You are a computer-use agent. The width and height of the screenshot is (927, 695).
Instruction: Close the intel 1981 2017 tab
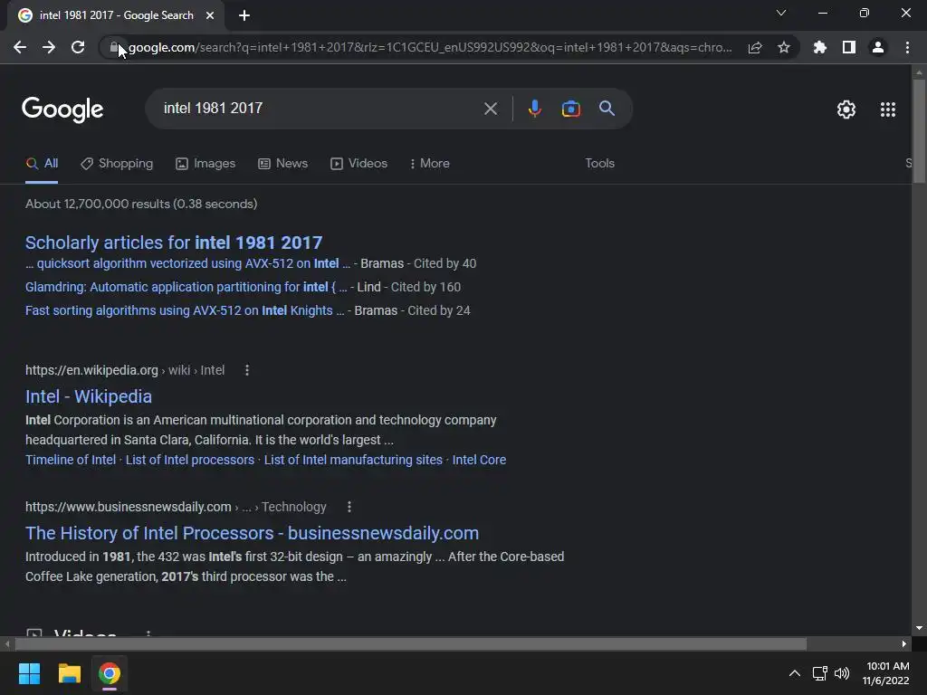pos(210,15)
